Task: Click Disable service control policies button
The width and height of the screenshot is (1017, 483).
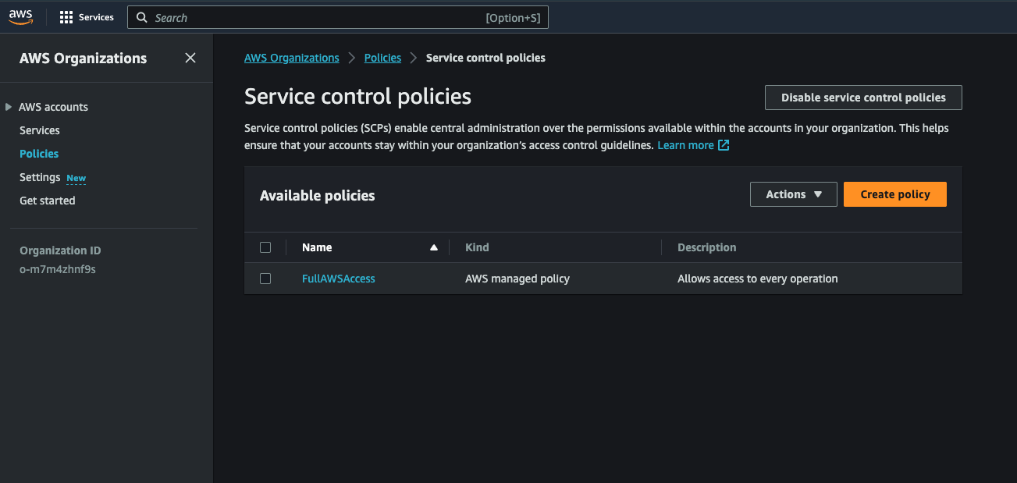Action: pos(862,98)
